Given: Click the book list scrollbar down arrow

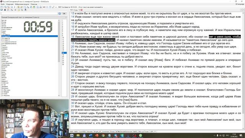Looking at the screenshot, I should pyautogui.click(x=59, y=95).
